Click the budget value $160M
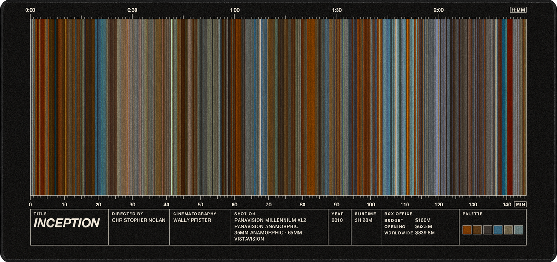The height and width of the screenshot is (262, 557). [423, 220]
